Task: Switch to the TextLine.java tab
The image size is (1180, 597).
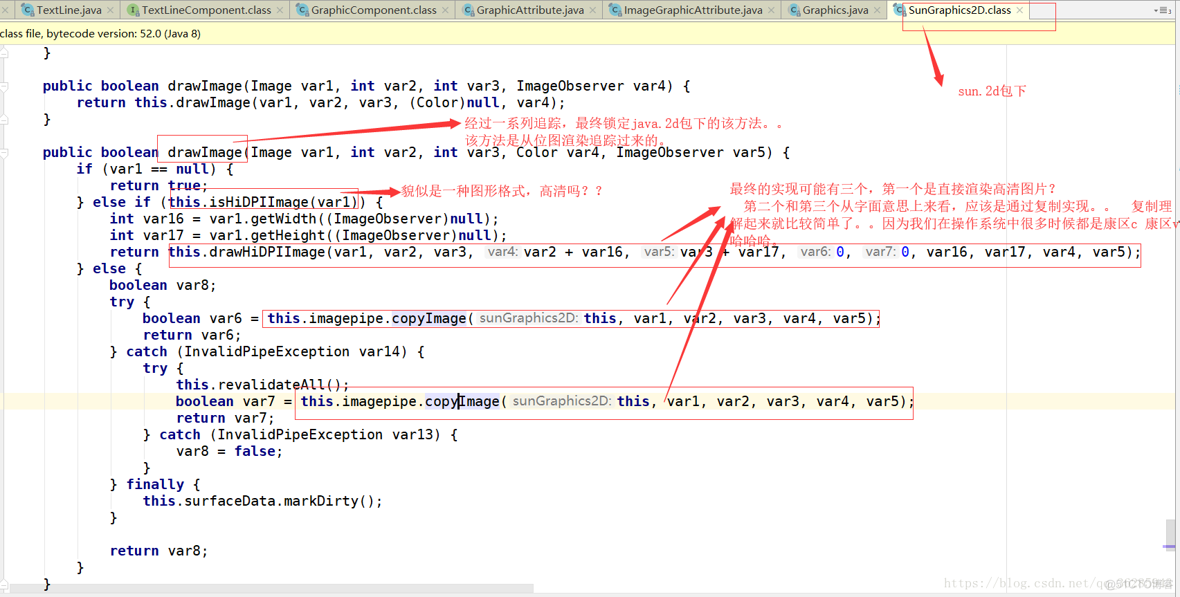Action: coord(69,10)
